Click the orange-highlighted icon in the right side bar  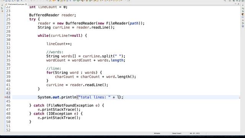(243, 14)
